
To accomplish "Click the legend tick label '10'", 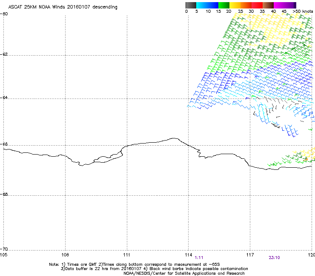I will (x=208, y=11).
